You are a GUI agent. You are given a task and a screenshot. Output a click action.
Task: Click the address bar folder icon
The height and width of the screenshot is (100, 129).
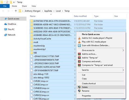(x=20, y=11)
